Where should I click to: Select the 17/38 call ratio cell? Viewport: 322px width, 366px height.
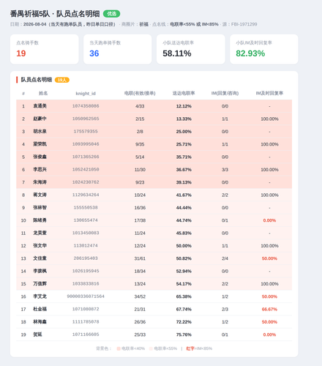tap(140, 220)
